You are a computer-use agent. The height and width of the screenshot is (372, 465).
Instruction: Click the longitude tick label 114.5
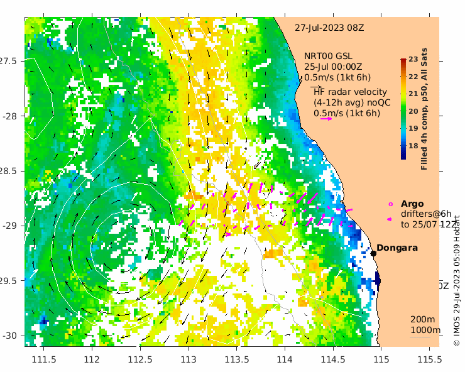[x=333, y=359]
